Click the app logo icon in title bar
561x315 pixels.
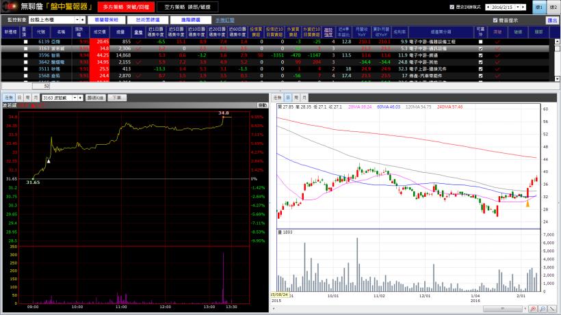[10, 6]
